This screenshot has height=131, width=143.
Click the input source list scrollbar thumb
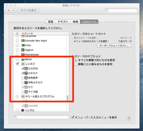[68, 98]
